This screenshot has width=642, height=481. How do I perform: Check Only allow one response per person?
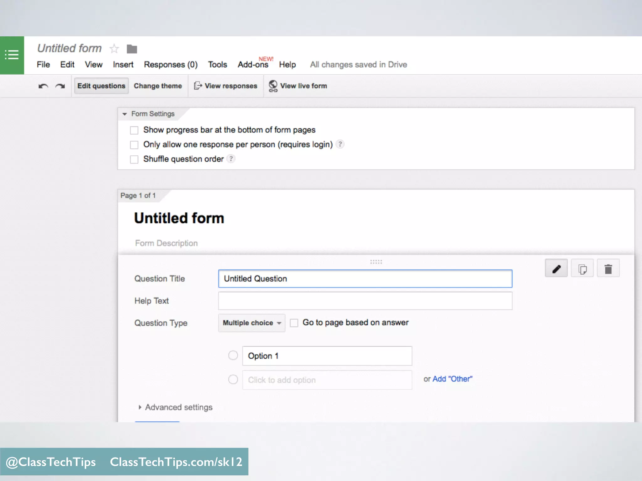click(134, 145)
